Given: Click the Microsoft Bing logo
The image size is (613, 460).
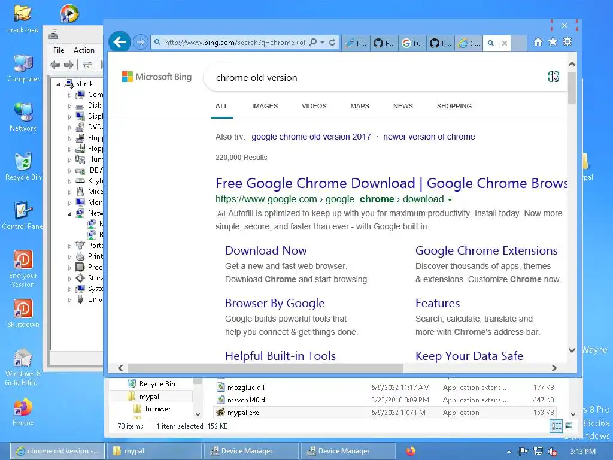Looking at the screenshot, I should point(157,77).
